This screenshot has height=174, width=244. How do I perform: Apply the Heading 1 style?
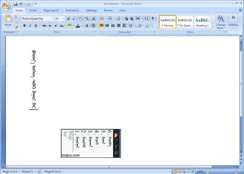point(202,21)
